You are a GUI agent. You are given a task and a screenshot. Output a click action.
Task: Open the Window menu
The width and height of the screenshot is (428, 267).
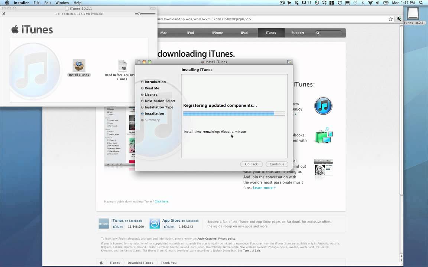click(62, 3)
